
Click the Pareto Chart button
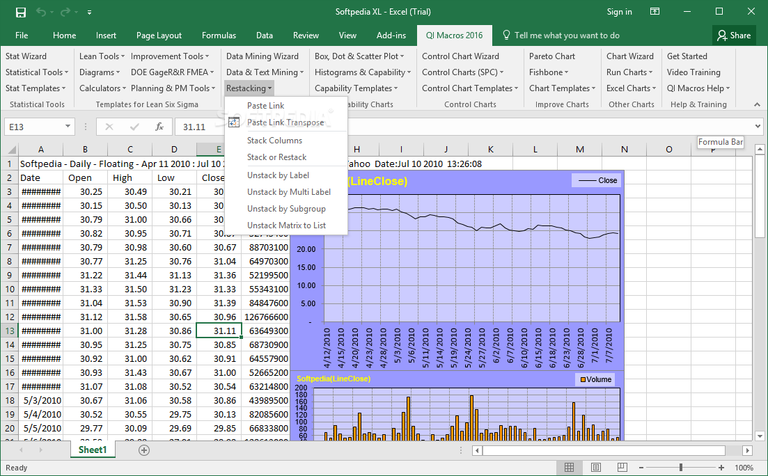click(552, 56)
